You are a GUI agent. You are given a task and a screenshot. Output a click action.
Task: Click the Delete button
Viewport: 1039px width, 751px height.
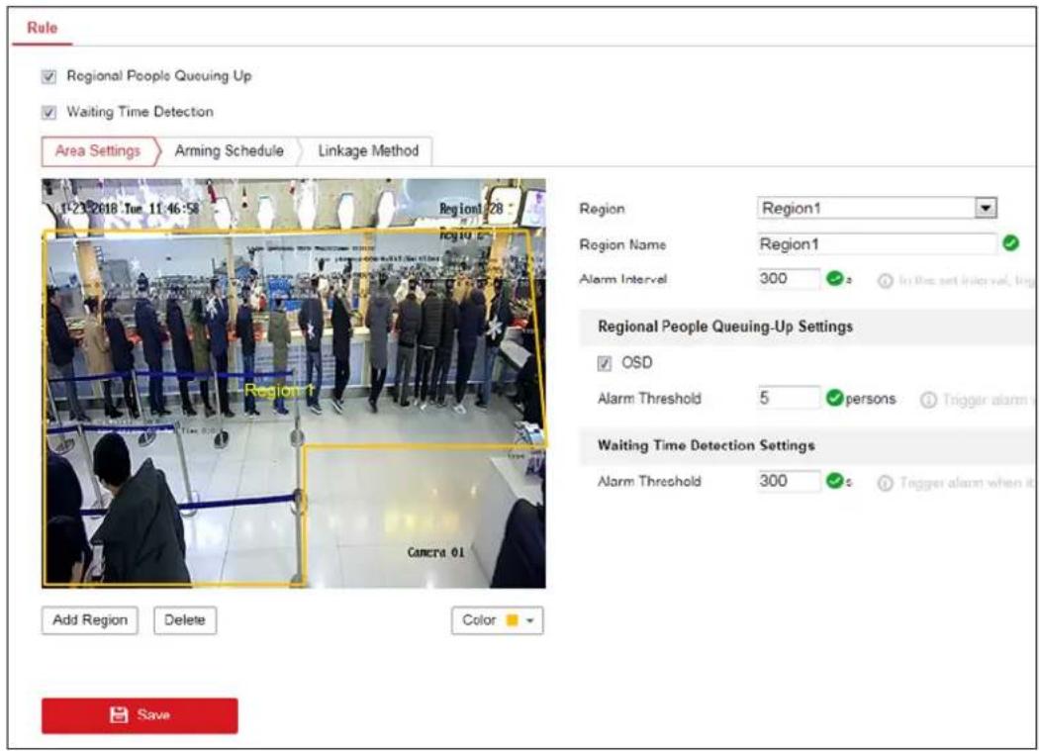point(185,620)
